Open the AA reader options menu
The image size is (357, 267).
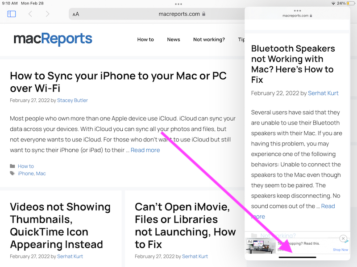coord(76,14)
